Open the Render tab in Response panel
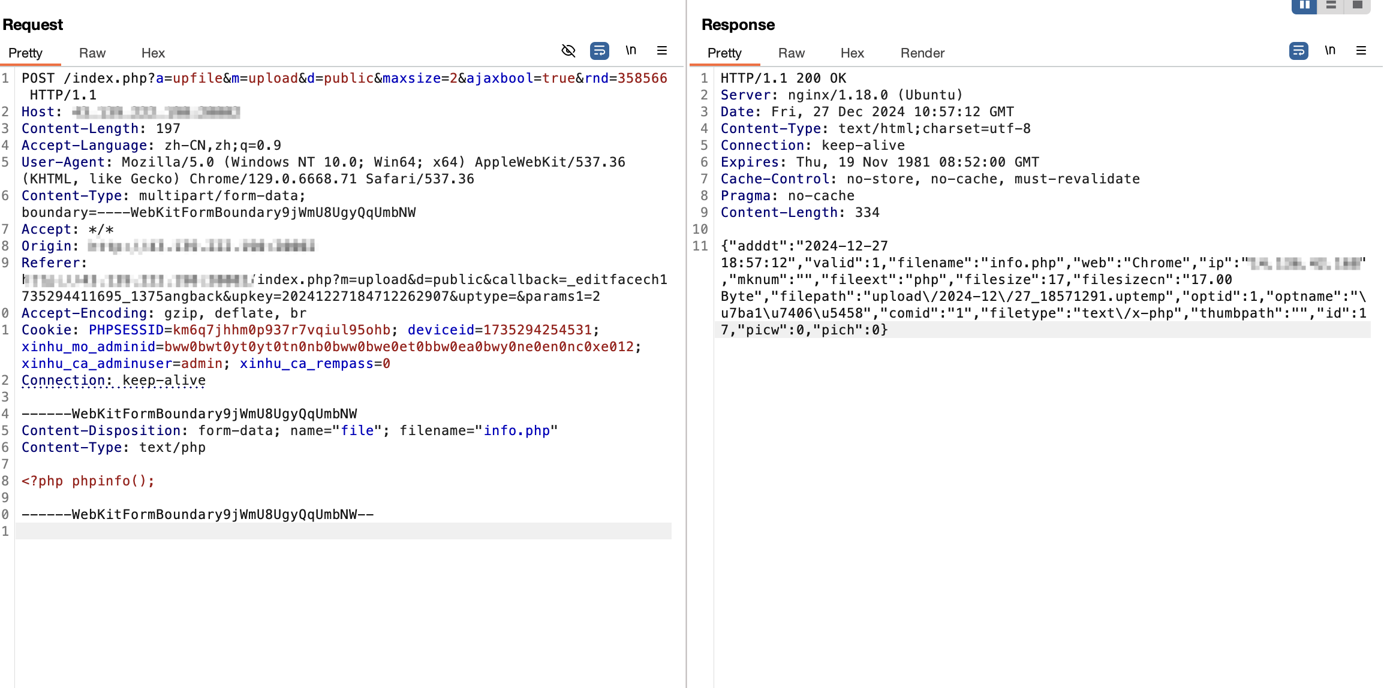The image size is (1384, 688). click(x=922, y=53)
